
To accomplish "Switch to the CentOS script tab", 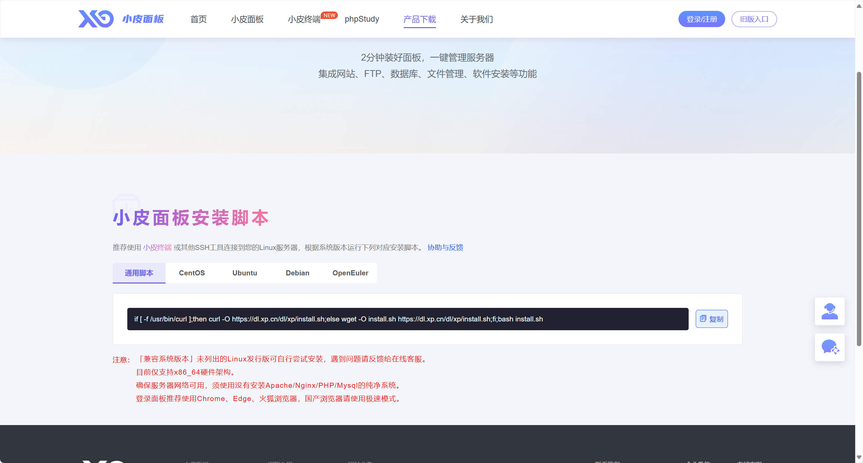I will pos(192,273).
